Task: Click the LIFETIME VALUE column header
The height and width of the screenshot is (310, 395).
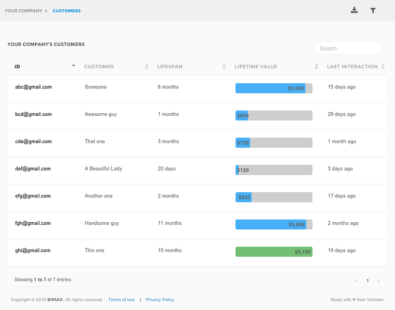Action: pyautogui.click(x=256, y=67)
